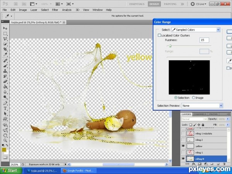The height and width of the screenshot is (174, 232).
Task: Select the Eyedropper tool in the toolbox
Action: [x=5, y=55]
